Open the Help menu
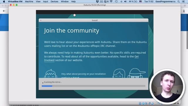This screenshot has height=106, width=188. pos(73,1)
